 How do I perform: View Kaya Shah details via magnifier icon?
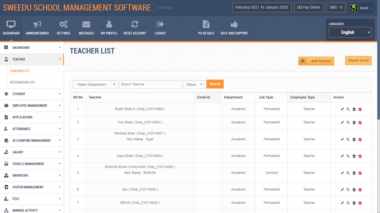(348, 156)
